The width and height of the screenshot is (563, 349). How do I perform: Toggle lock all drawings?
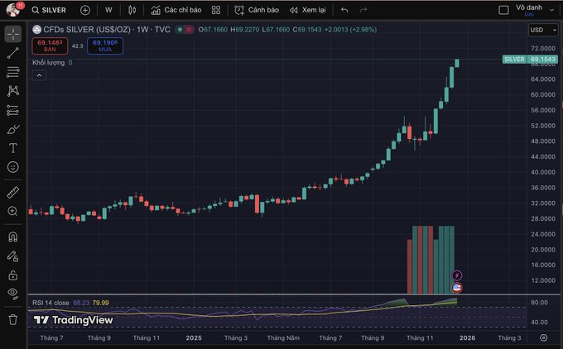(12, 275)
